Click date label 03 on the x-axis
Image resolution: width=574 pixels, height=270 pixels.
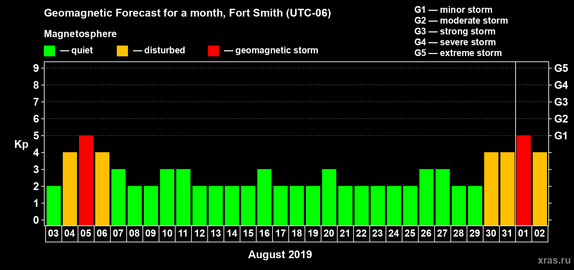click(x=53, y=234)
